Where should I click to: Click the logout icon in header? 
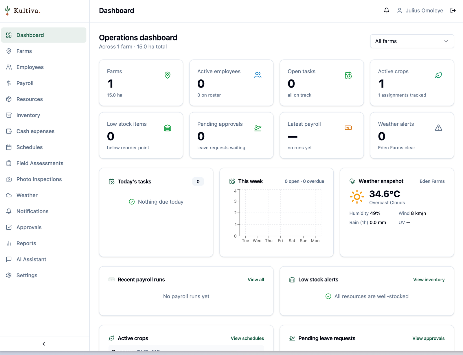pyautogui.click(x=453, y=11)
